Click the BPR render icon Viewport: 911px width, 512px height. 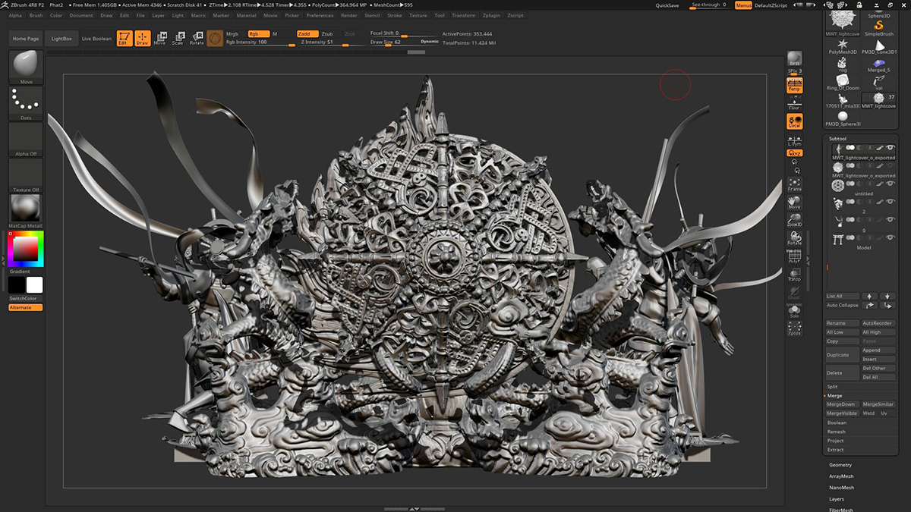point(794,59)
